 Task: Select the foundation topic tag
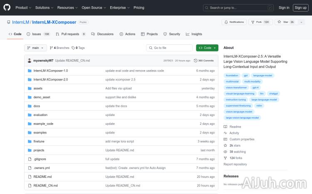[x=232, y=75]
